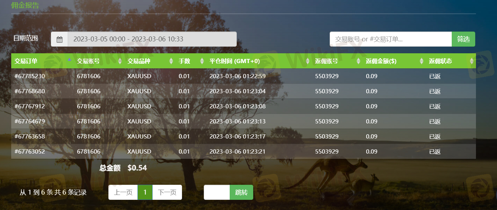Click the 筛选 filter button
Screen dimensions: 497x210
463,39
